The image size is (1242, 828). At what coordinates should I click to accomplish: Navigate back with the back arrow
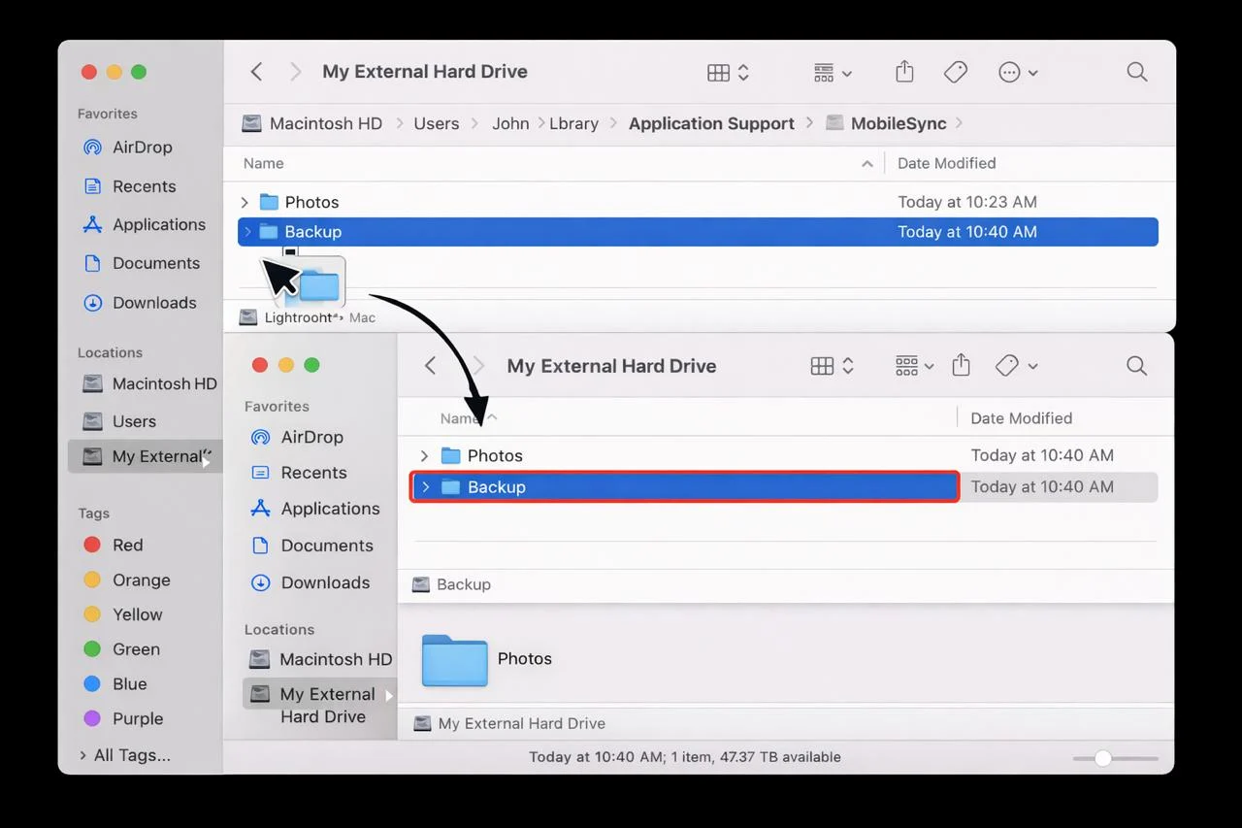coord(255,71)
